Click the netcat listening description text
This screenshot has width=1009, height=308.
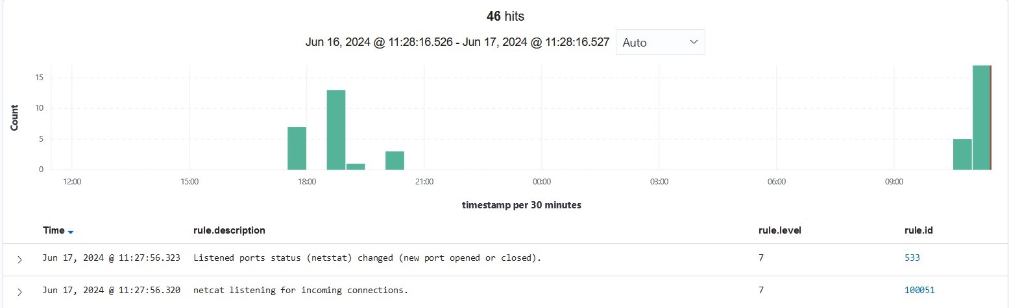(x=300, y=291)
